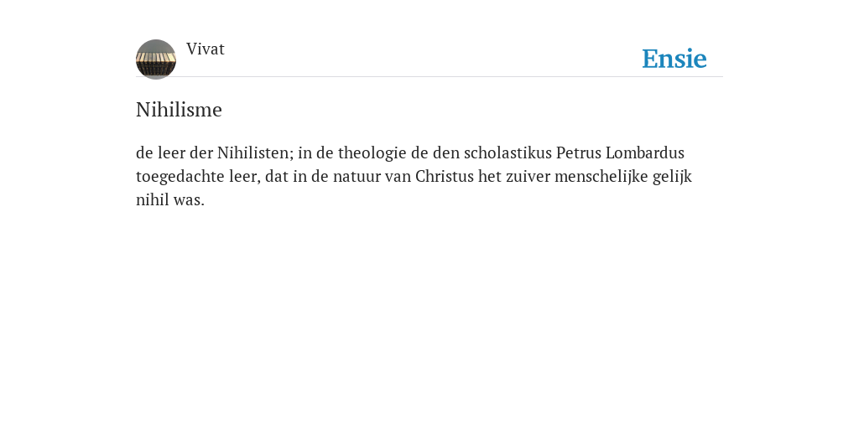Image resolution: width=859 pixels, height=429 pixels.
Task: Click the header divider line under Vivat
Action: [429, 77]
